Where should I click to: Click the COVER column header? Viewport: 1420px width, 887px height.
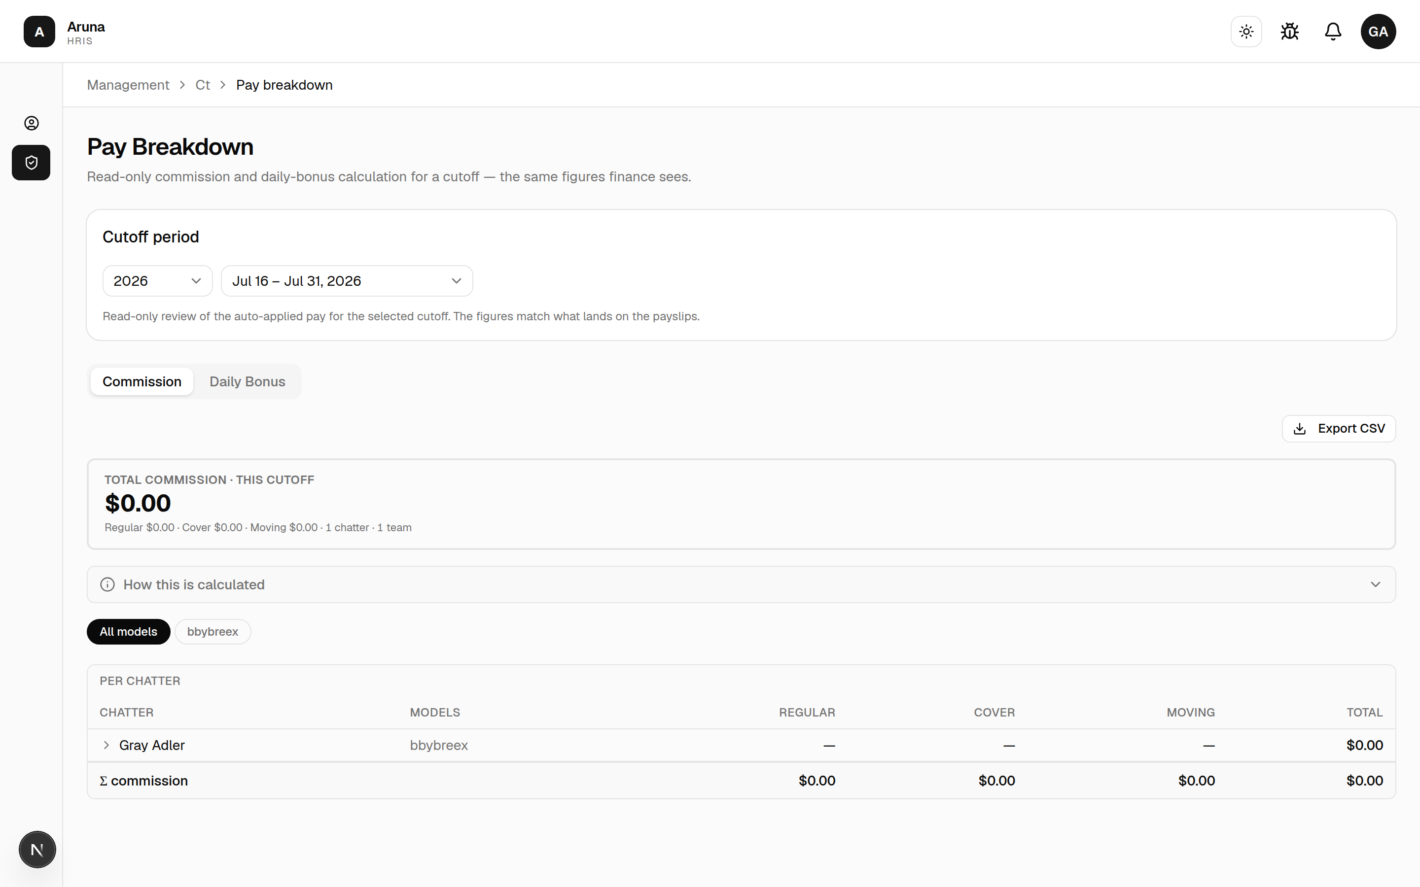pyautogui.click(x=994, y=712)
